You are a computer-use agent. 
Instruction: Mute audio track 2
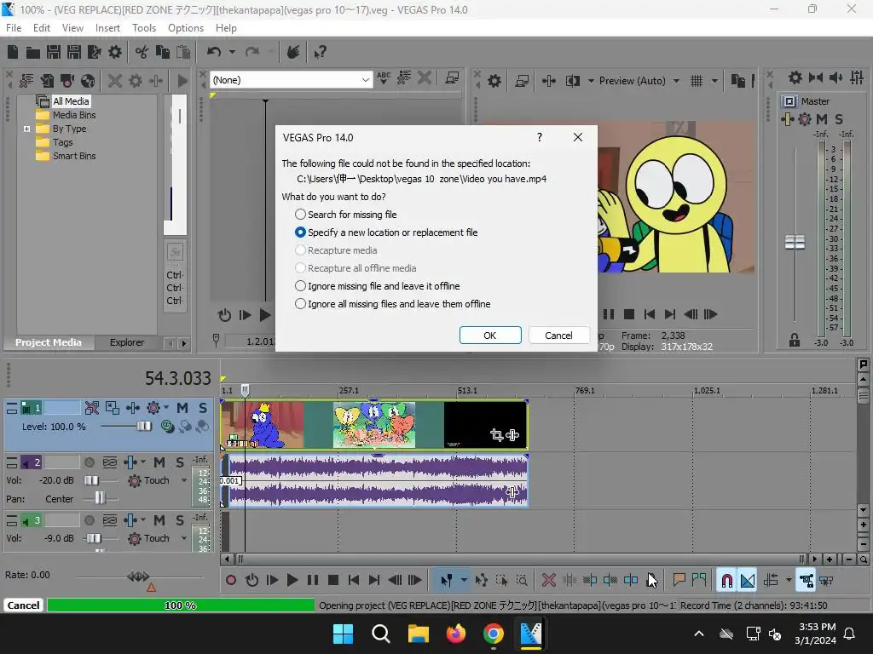point(159,462)
